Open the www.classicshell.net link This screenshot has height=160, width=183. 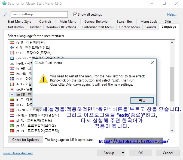18,153
